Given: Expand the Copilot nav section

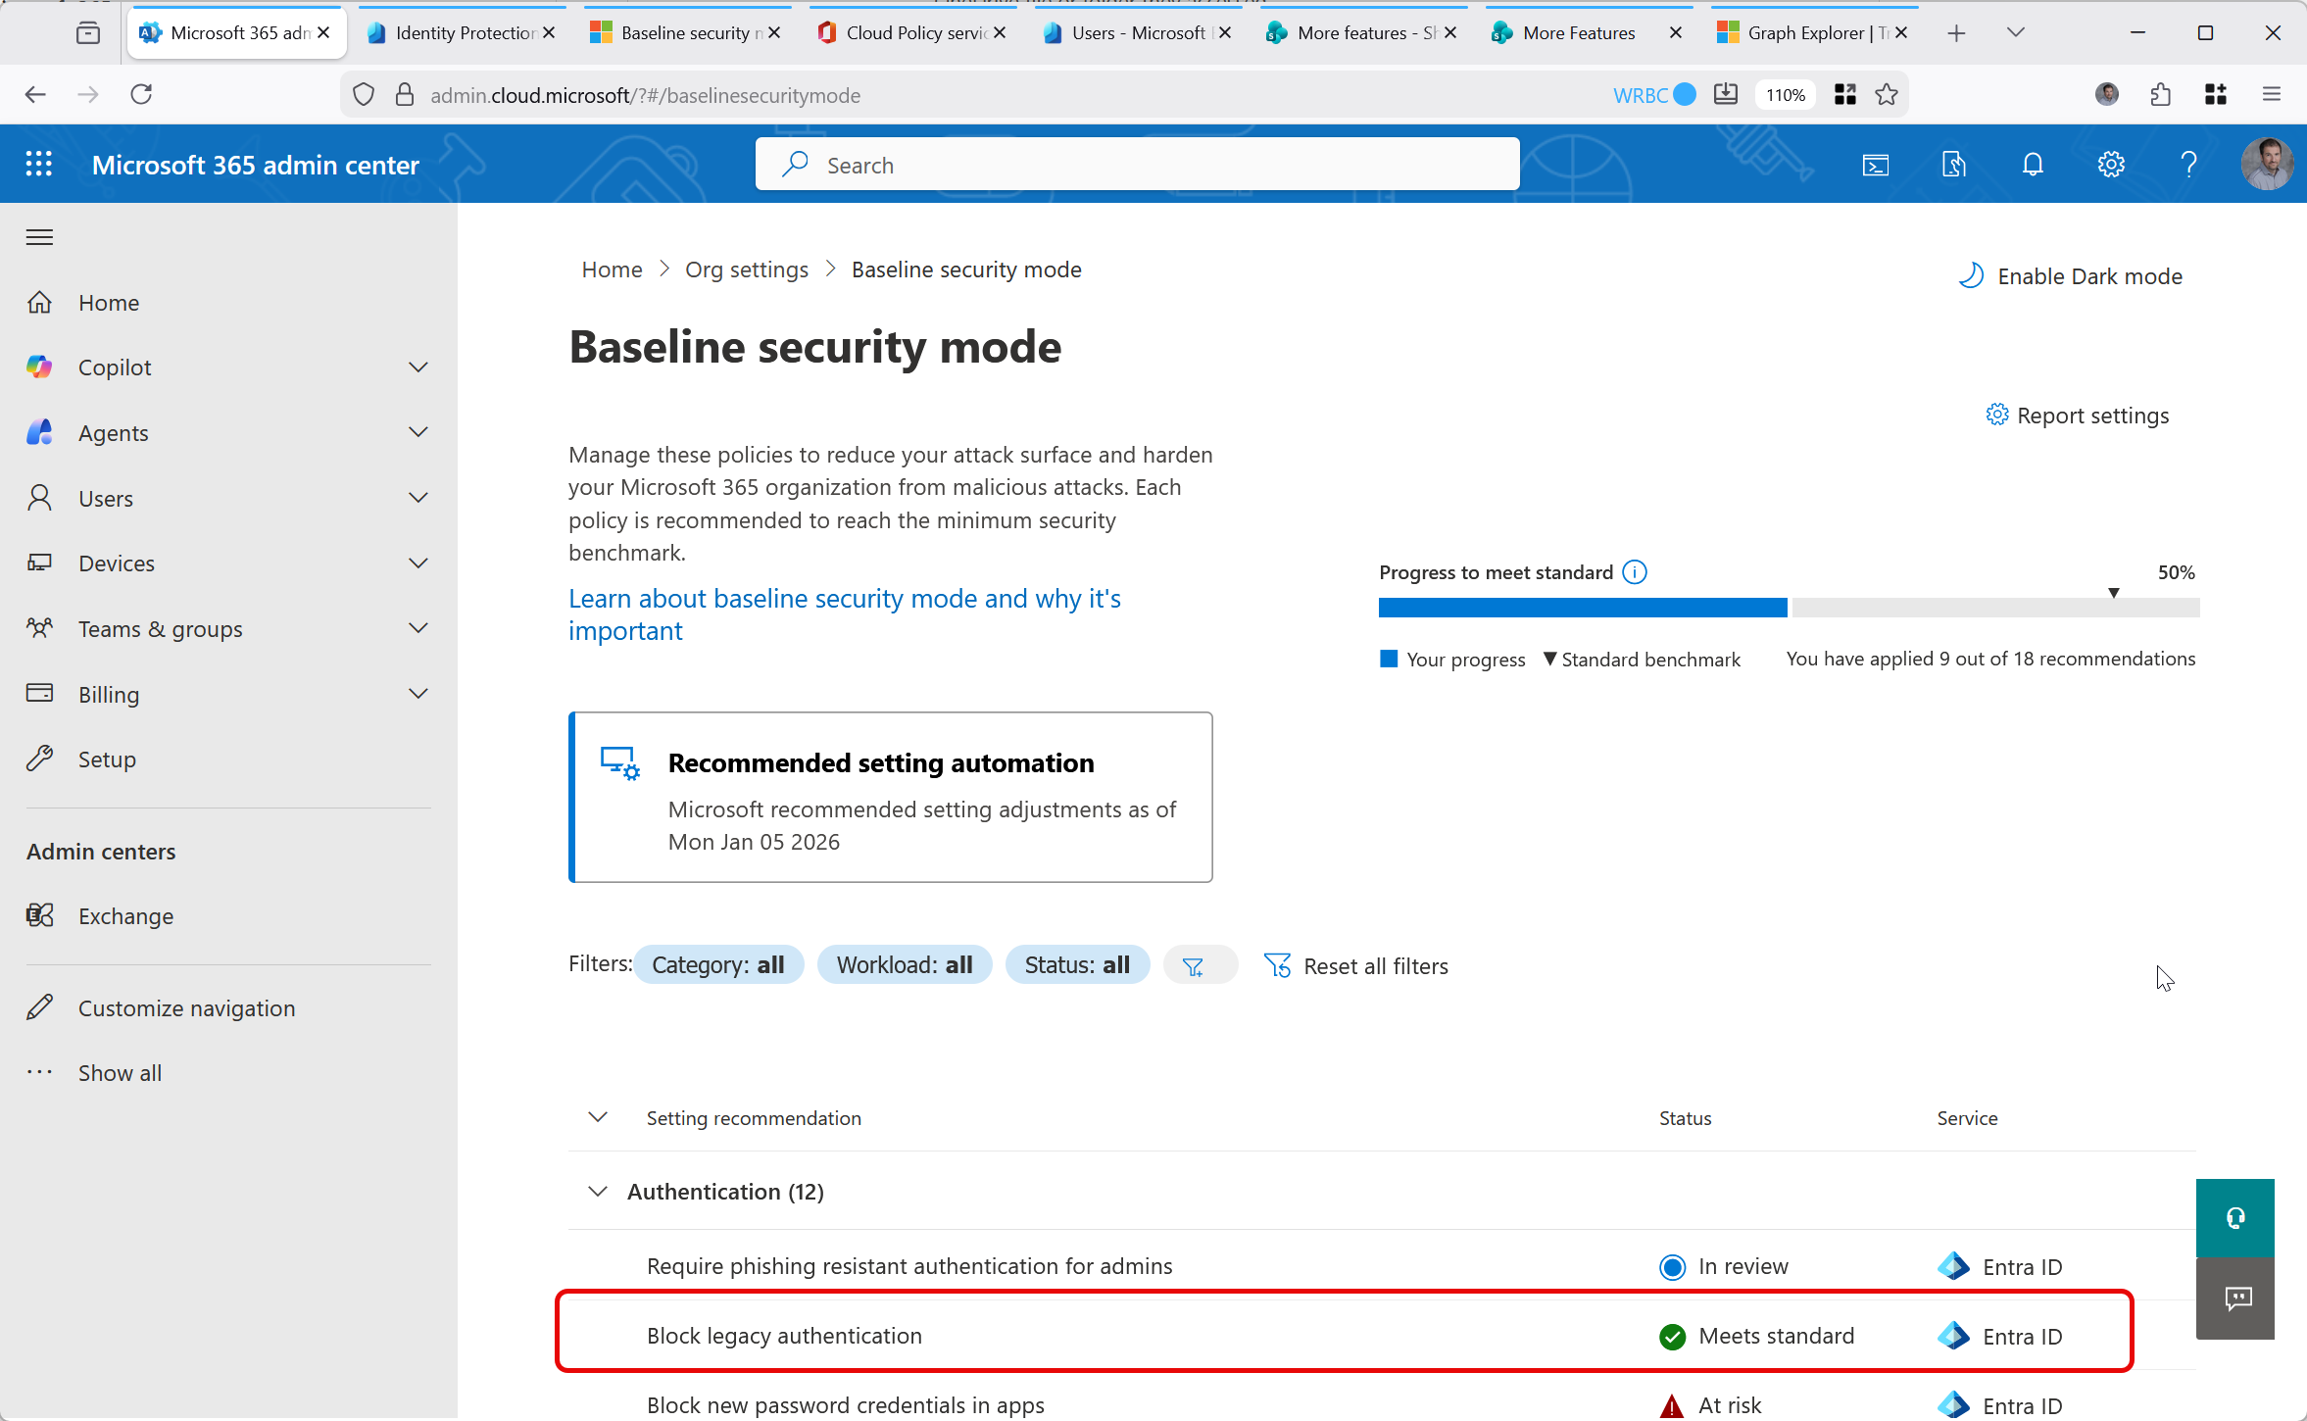Looking at the screenshot, I should click(x=418, y=367).
